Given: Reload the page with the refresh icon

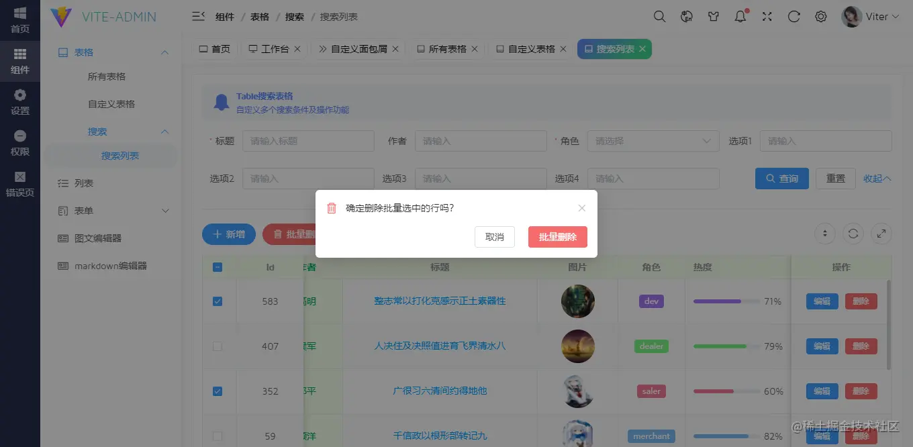Looking at the screenshot, I should [794, 16].
